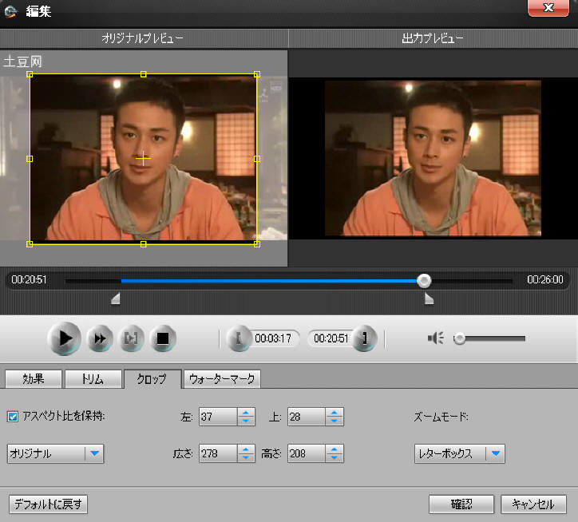Click the app icon in the title bar
Viewport: 578px width, 522px height.
point(10,11)
